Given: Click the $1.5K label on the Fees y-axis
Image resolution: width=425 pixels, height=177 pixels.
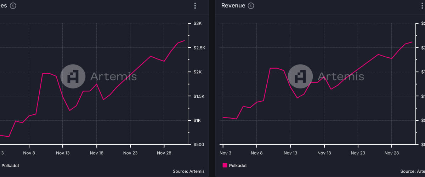Looking at the screenshot, I should (198, 96).
